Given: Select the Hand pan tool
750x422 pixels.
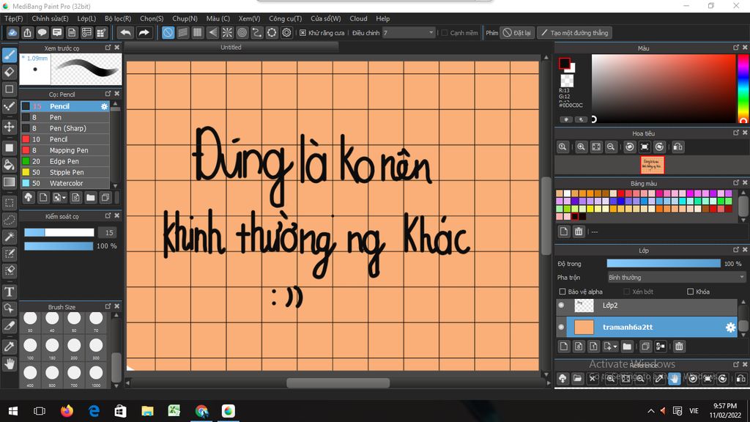Looking at the screenshot, I should pyautogui.click(x=9, y=364).
